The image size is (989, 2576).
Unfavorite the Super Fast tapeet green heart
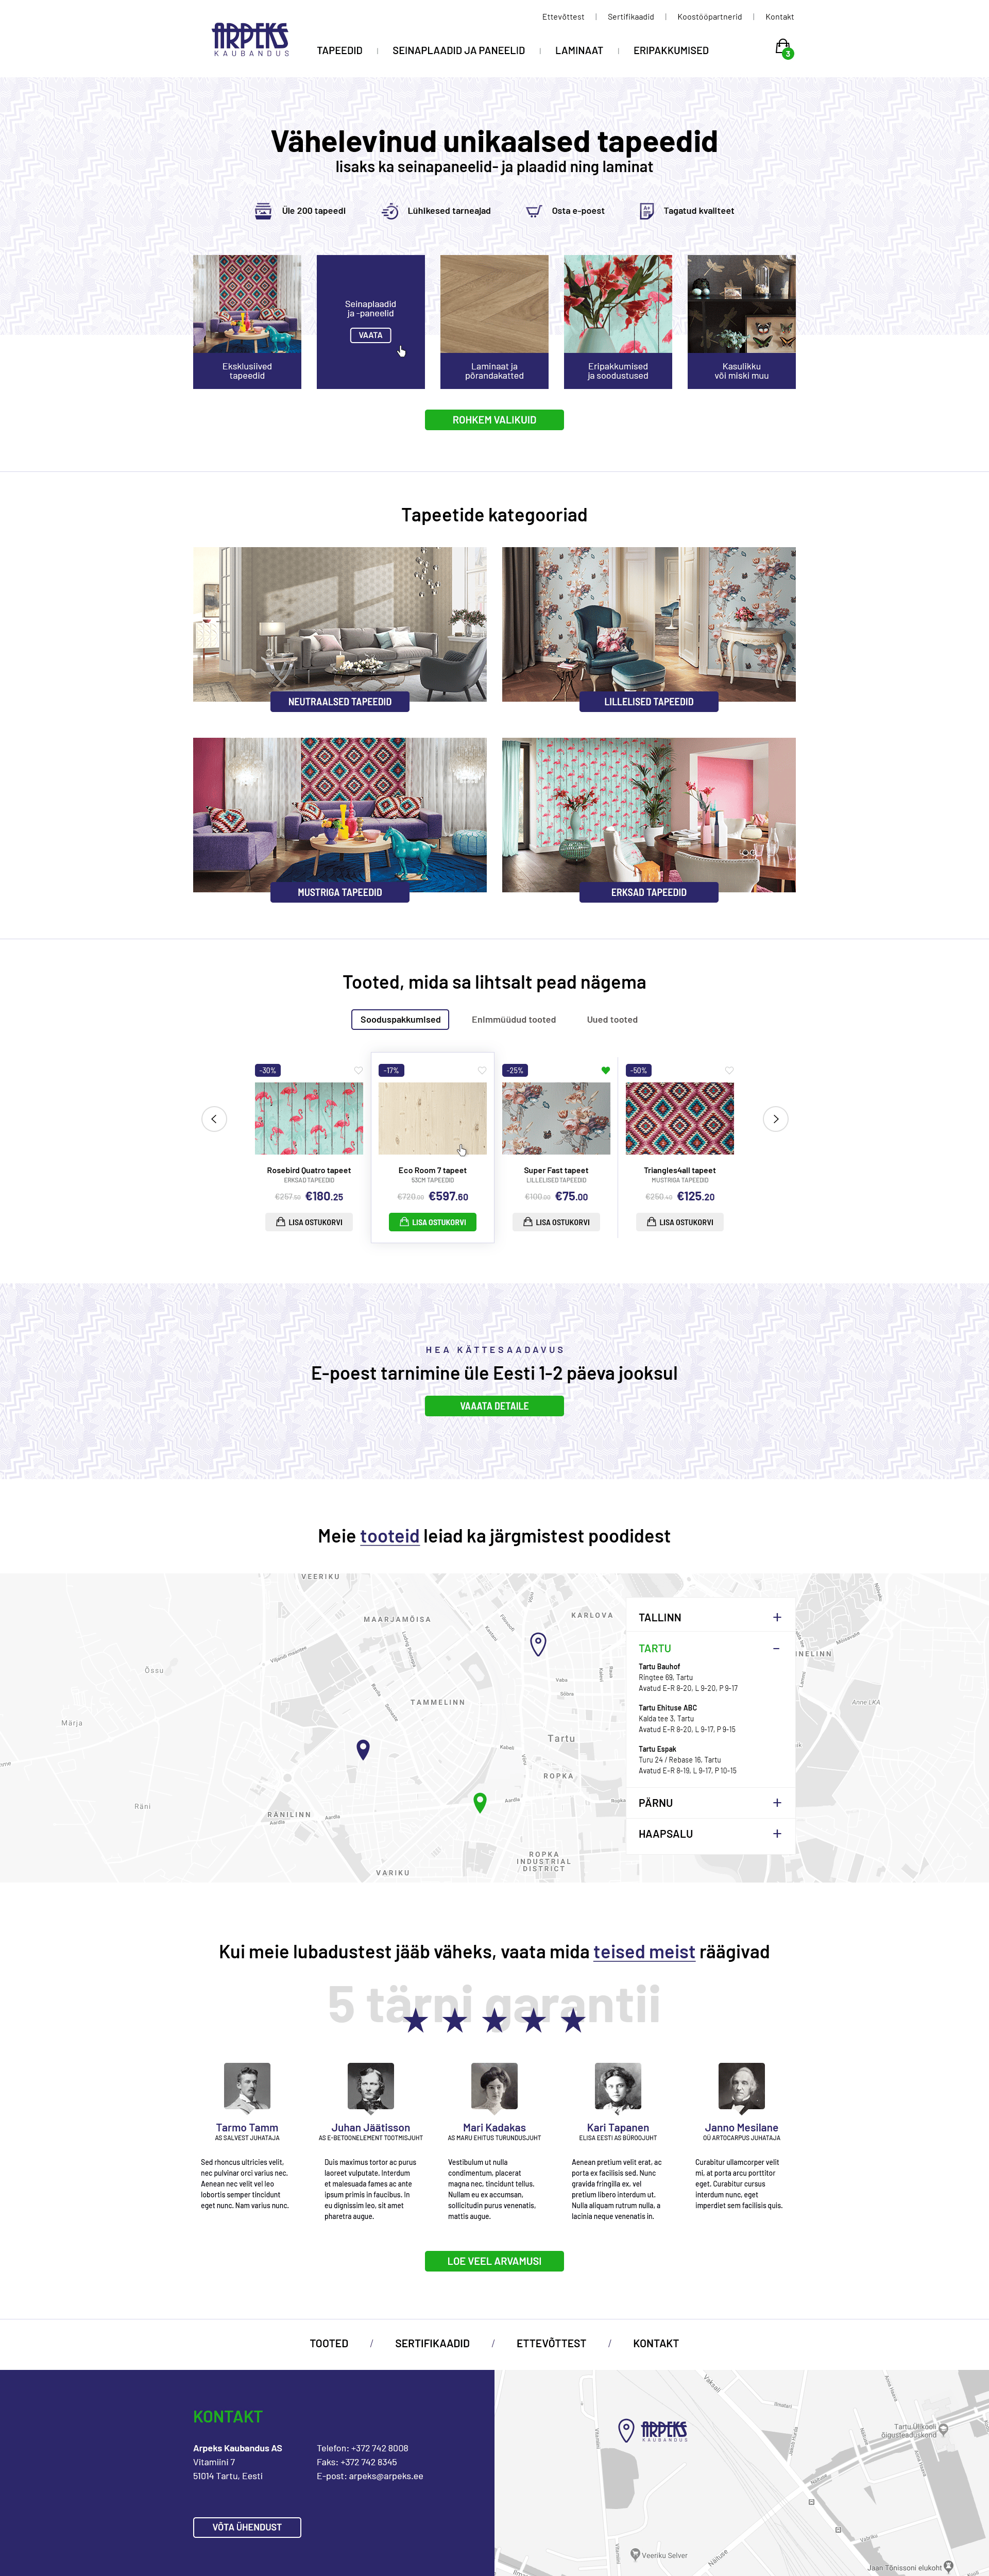[x=605, y=1070]
